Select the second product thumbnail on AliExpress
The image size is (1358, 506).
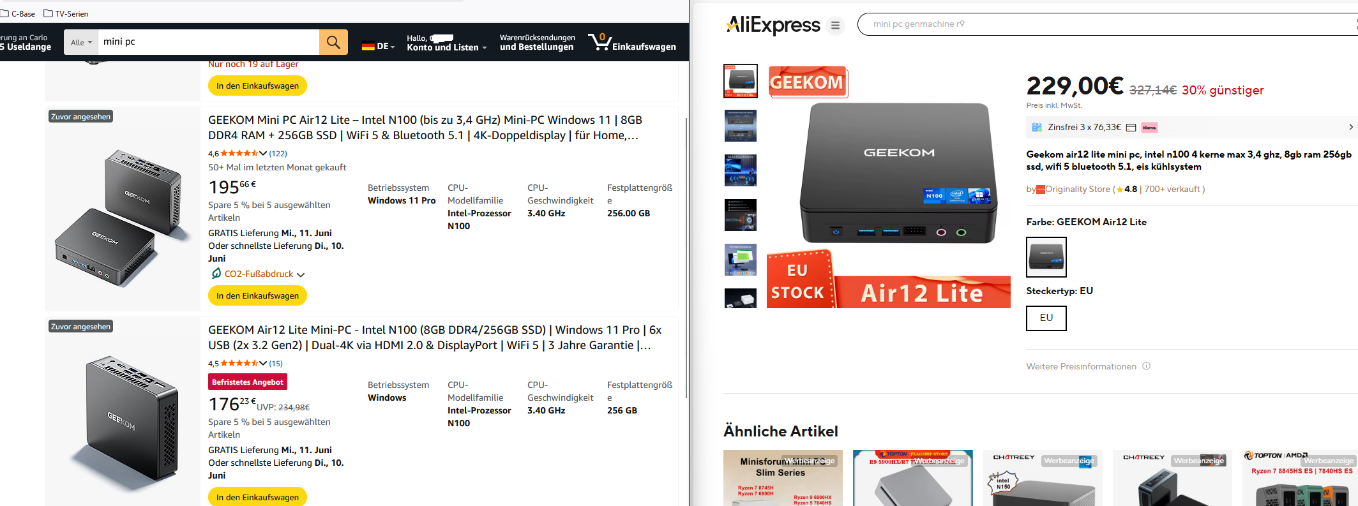[x=741, y=126]
